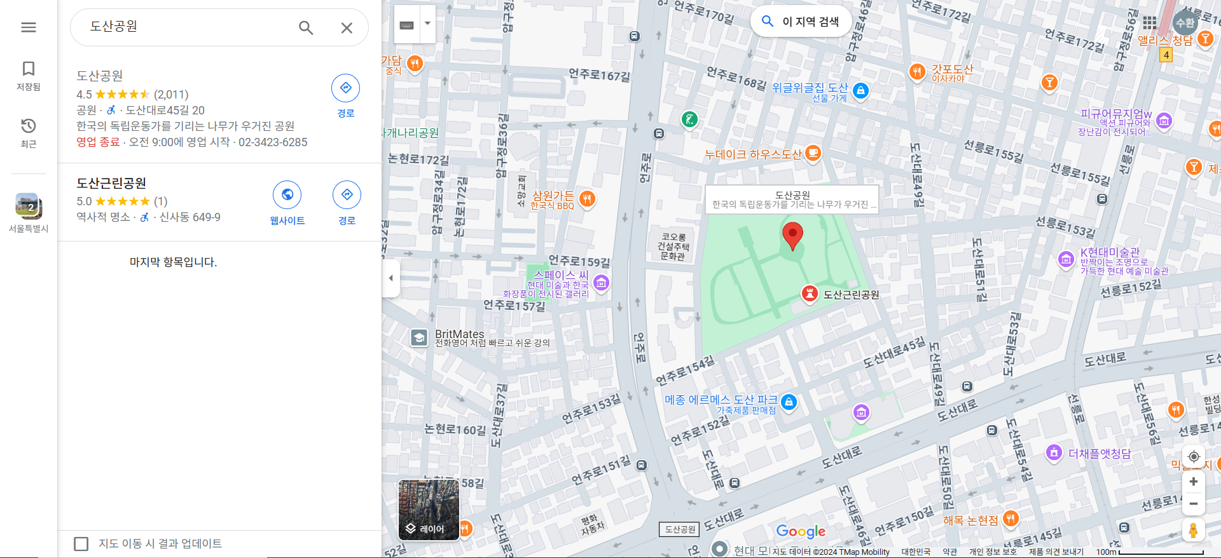Open Google apps grid
Image resolution: width=1221 pixels, height=558 pixels.
[1149, 24]
